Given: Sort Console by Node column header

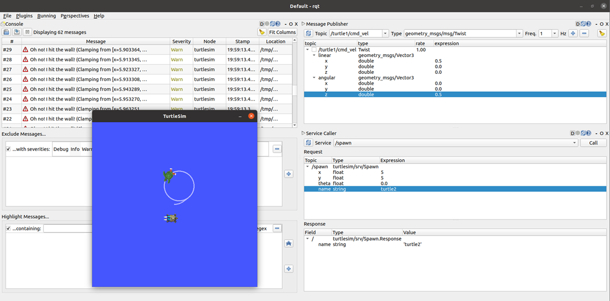Looking at the screenshot, I should click(210, 41).
